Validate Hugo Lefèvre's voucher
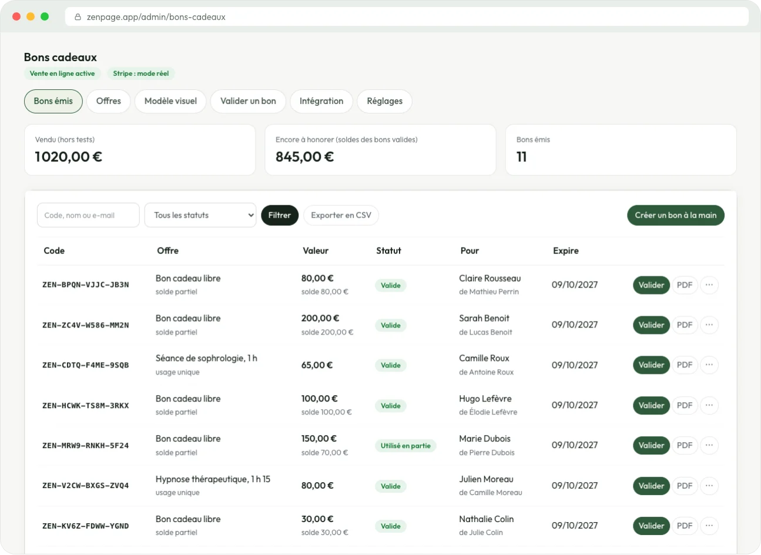 [x=651, y=406]
